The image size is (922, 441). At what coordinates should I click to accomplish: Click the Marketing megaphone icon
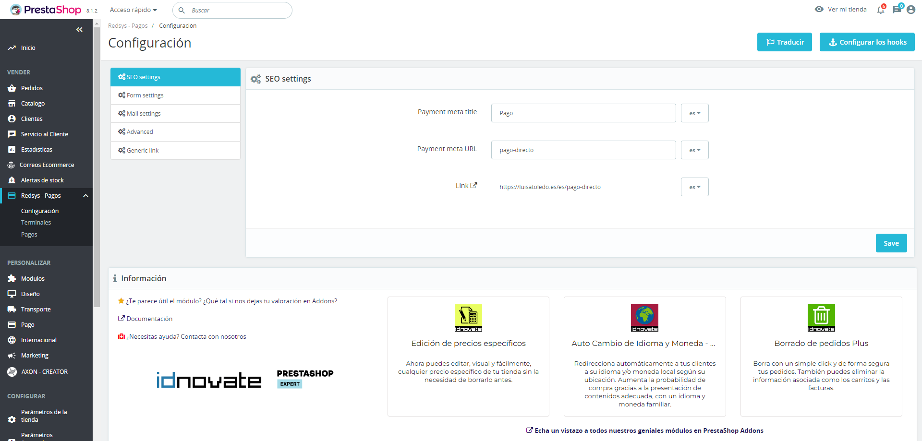click(12, 356)
